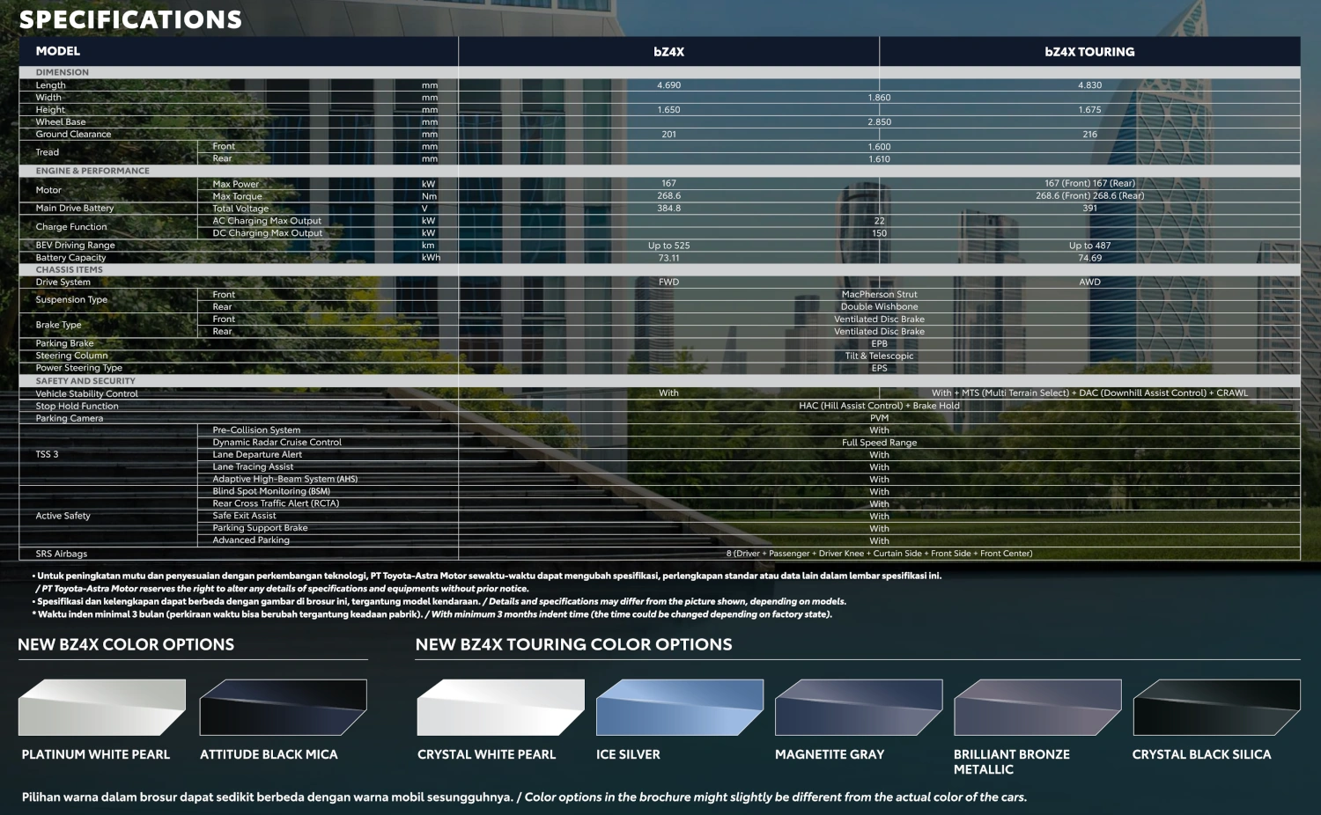
Task: Click the "NEW BZ4X TOURING COLOR OPTIONS" heading
Action: [x=574, y=644]
